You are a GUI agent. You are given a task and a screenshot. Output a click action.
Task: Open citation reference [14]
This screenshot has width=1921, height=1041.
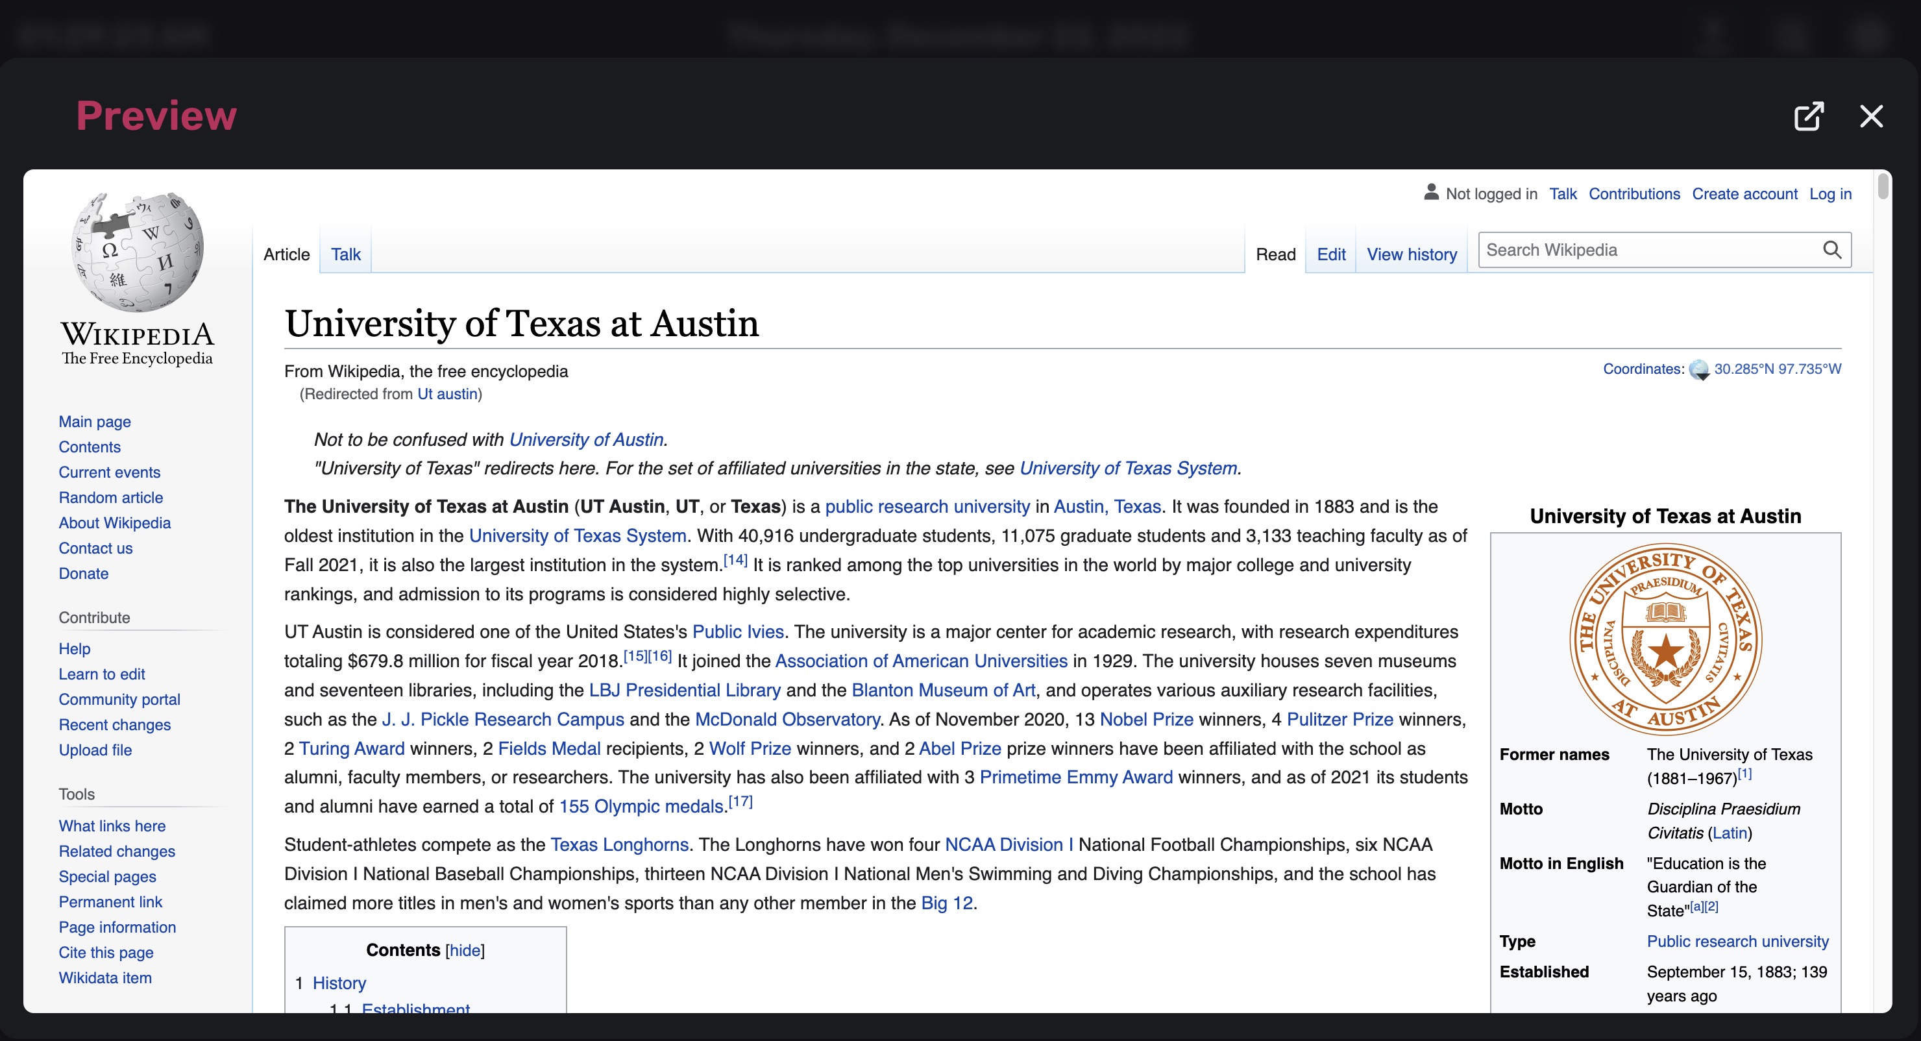(735, 559)
